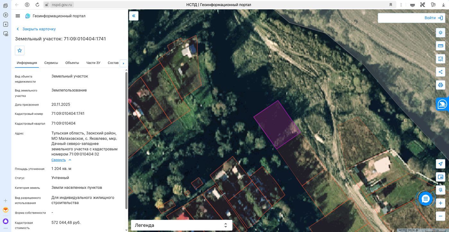Reload the page in the browser
Image resolution: width=449 pixels, height=232 pixels.
[37, 4]
